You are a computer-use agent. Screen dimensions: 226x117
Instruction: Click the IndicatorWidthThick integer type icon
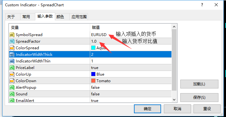tap(12, 55)
